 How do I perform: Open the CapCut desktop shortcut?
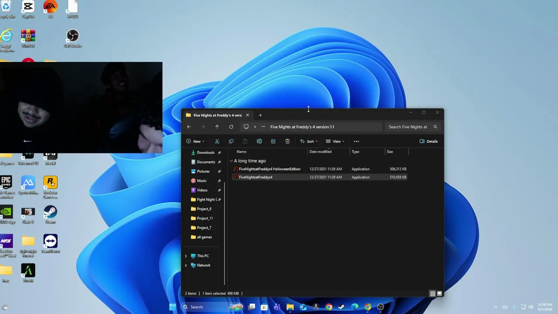click(x=28, y=10)
